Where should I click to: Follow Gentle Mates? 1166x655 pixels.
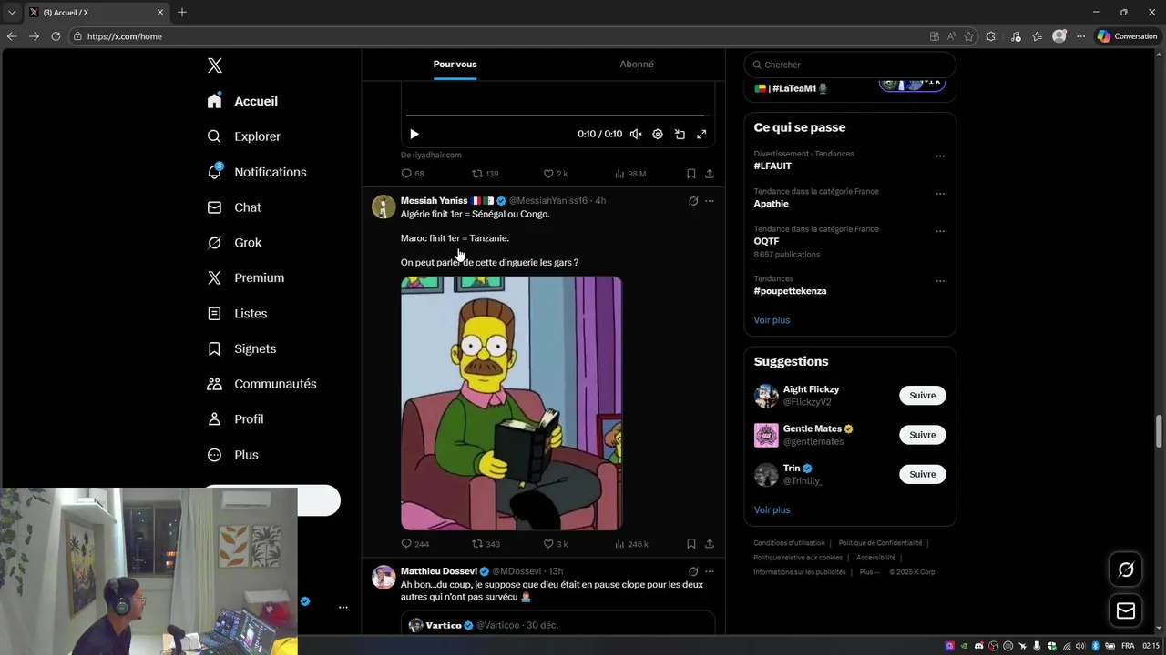(922, 435)
